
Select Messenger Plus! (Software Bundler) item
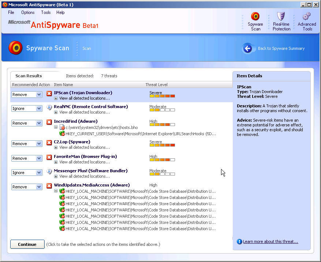90,171
